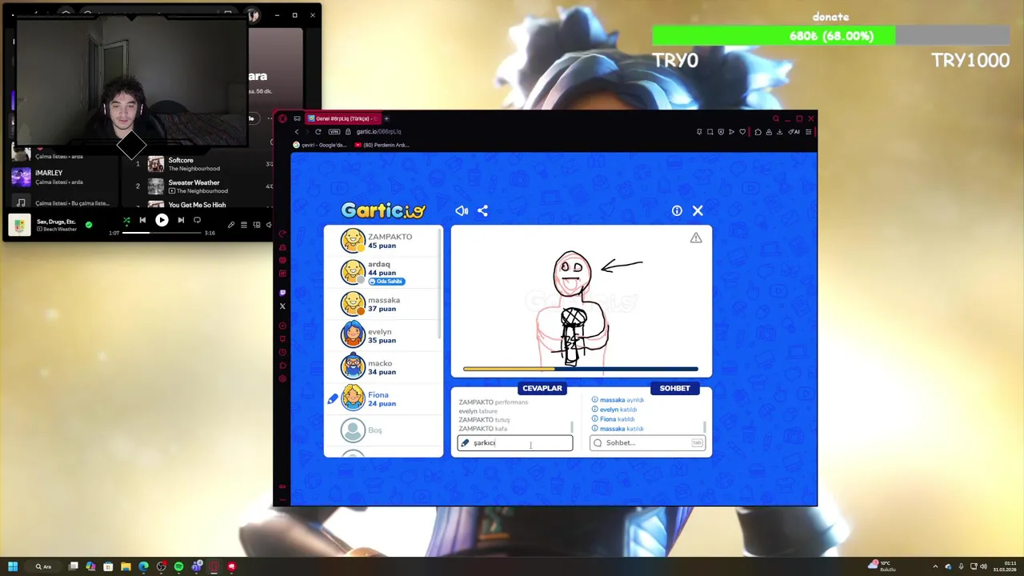Click the gartic.io address bar URL
Viewport: 1024px width, 576px height.
point(378,131)
